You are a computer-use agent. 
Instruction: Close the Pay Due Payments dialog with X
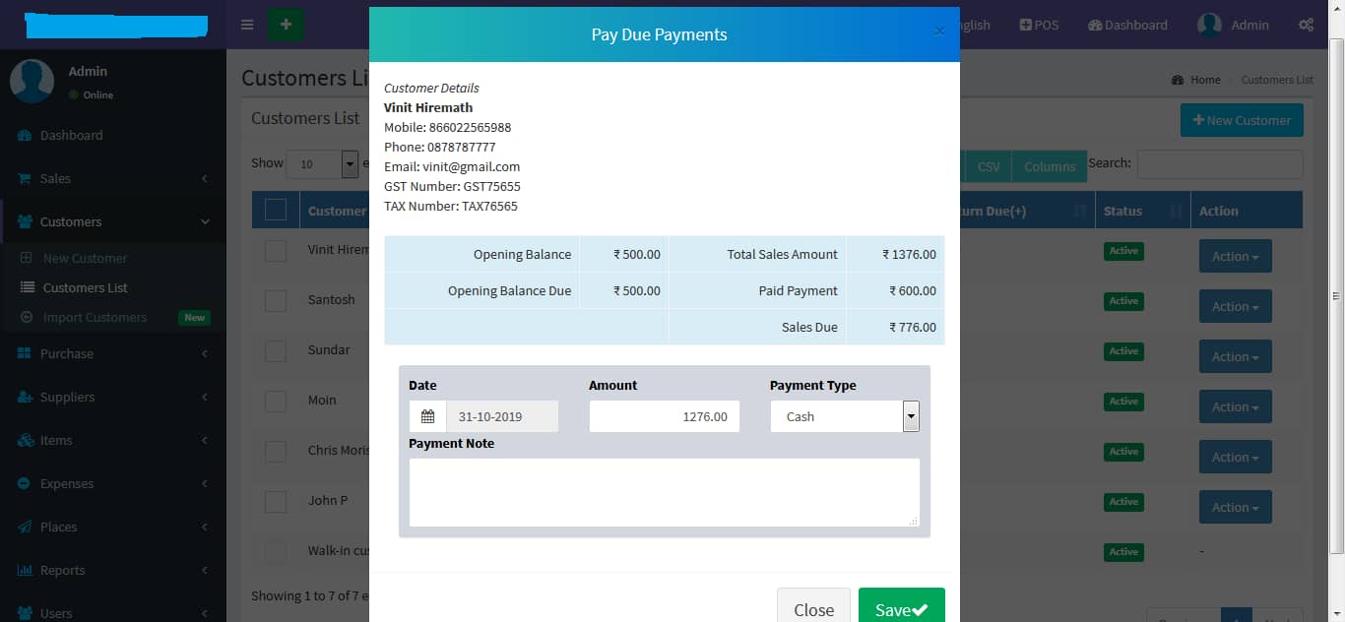939,31
